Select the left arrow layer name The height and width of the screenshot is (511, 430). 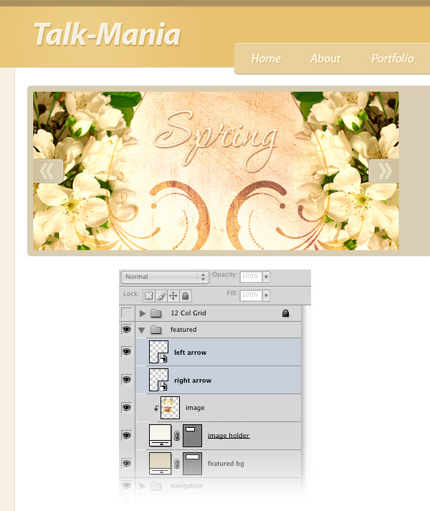(191, 353)
